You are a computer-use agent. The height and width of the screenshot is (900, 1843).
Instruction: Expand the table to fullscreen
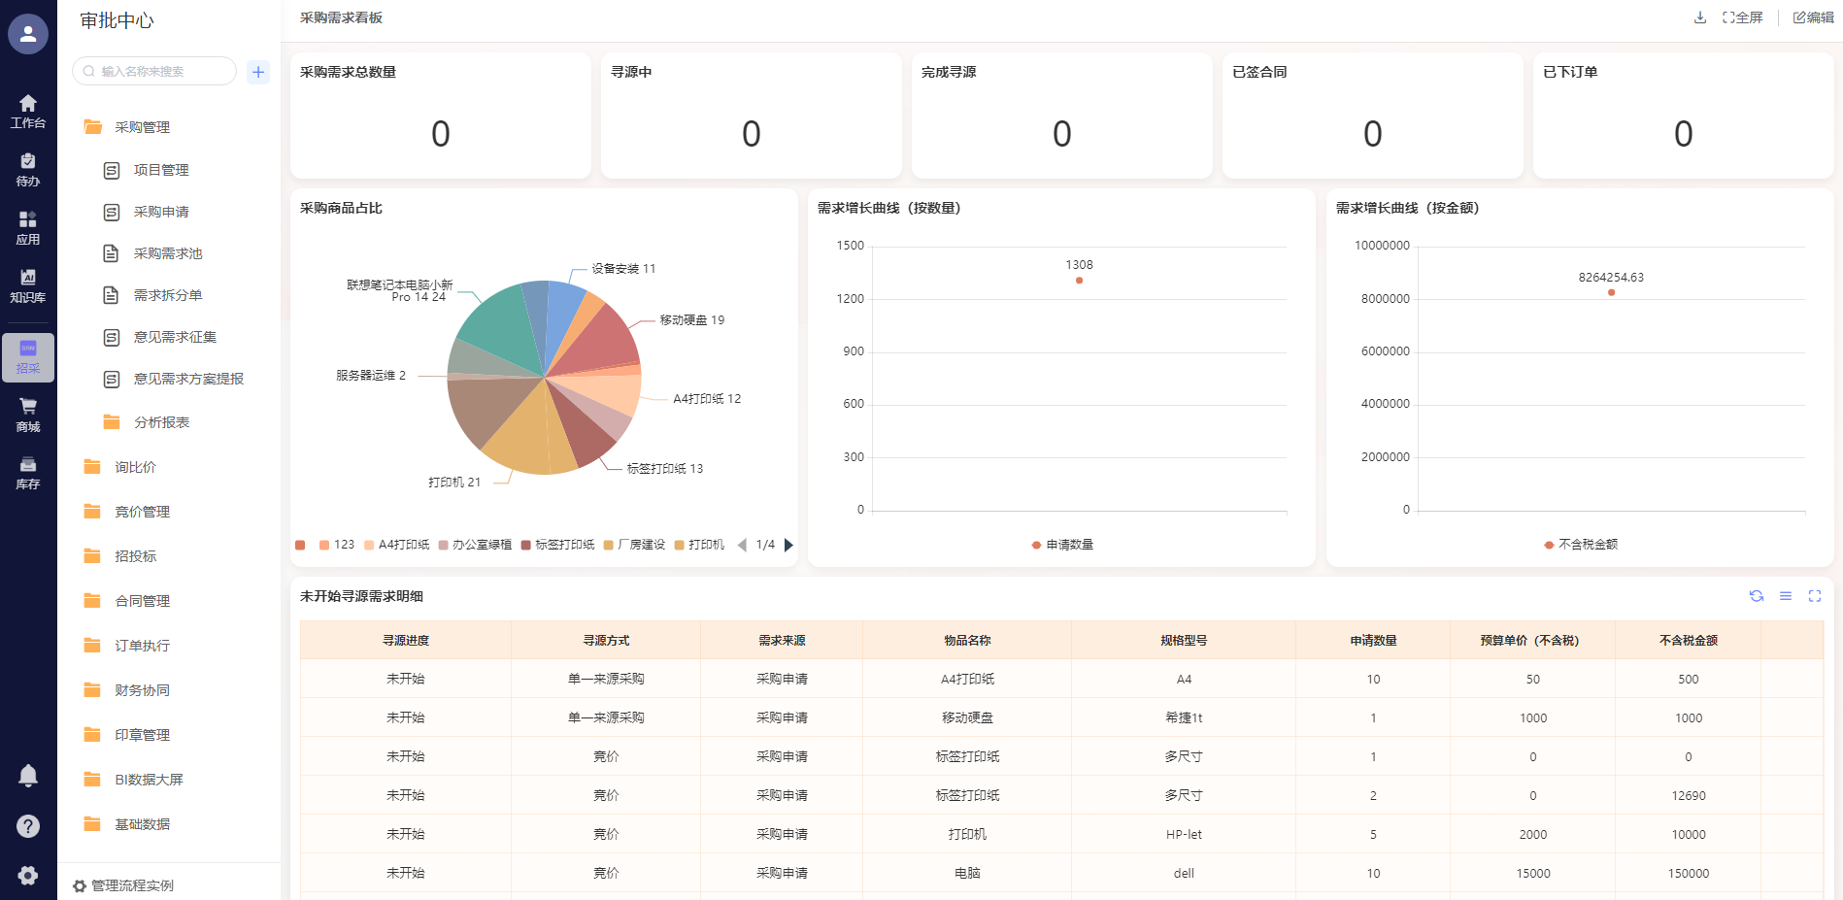(x=1814, y=596)
